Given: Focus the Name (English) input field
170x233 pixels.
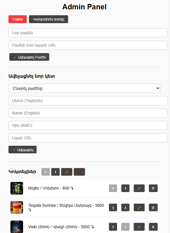Looking at the screenshot, I should click(x=88, y=113).
